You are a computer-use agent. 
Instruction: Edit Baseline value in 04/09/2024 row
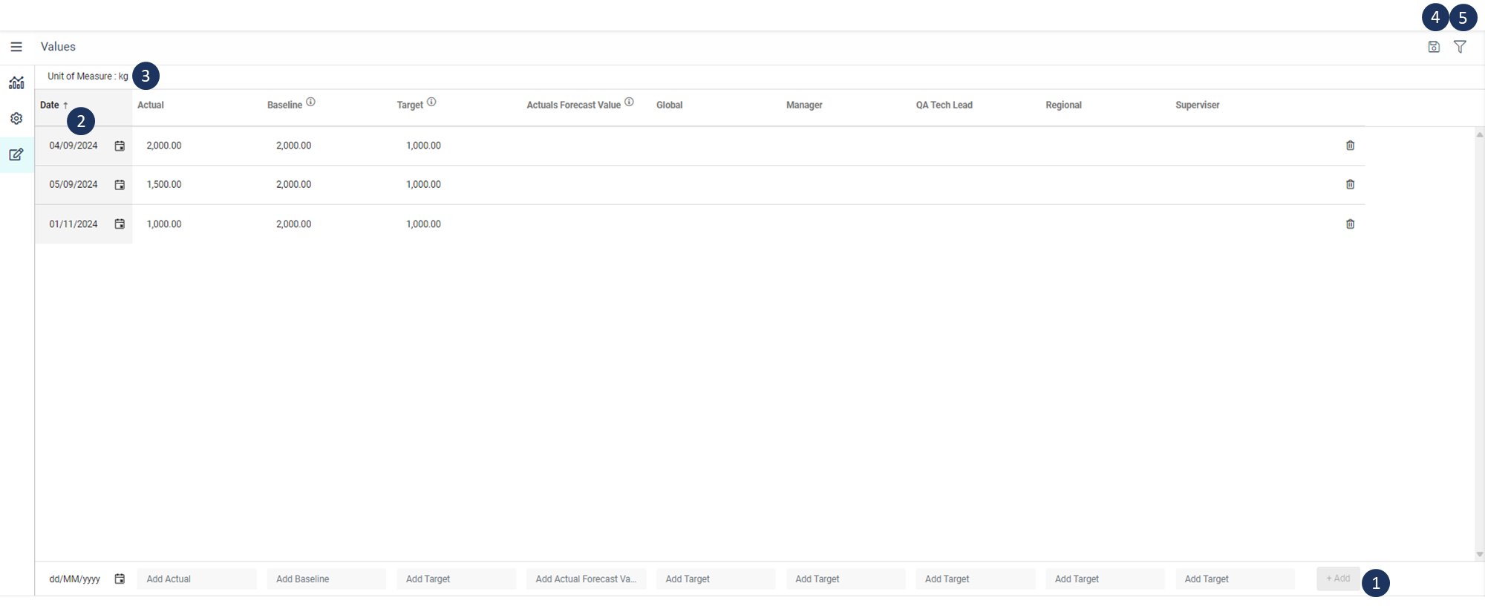(x=294, y=146)
